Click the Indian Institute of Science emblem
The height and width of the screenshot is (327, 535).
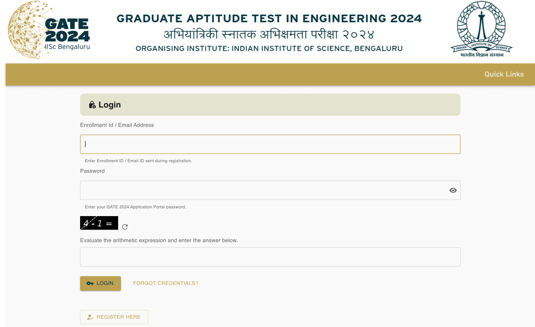coord(481,29)
